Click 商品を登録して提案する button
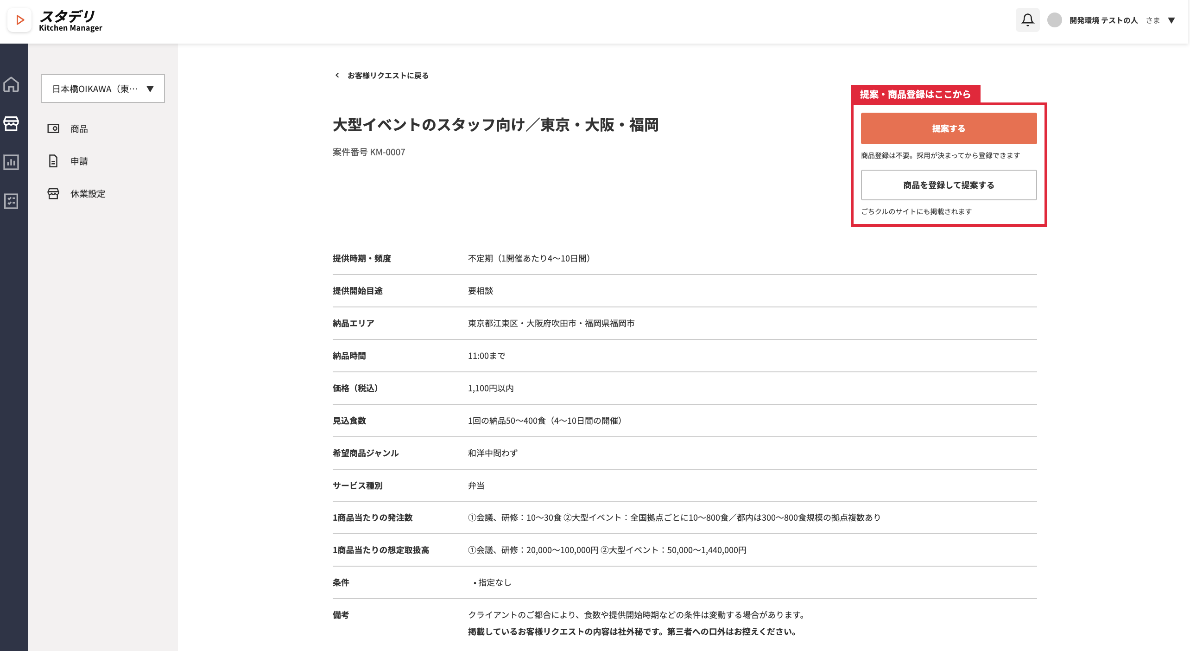The height and width of the screenshot is (651, 1190). [949, 185]
